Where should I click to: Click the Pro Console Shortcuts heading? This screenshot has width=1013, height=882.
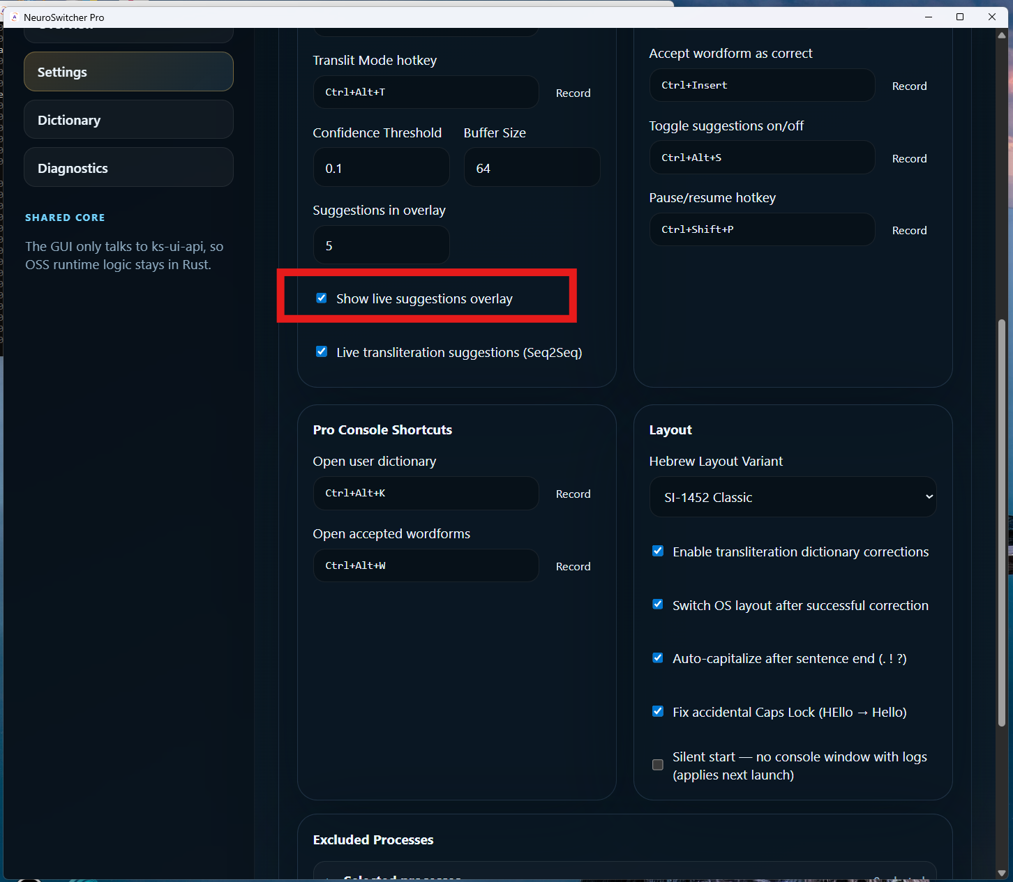pos(382,429)
